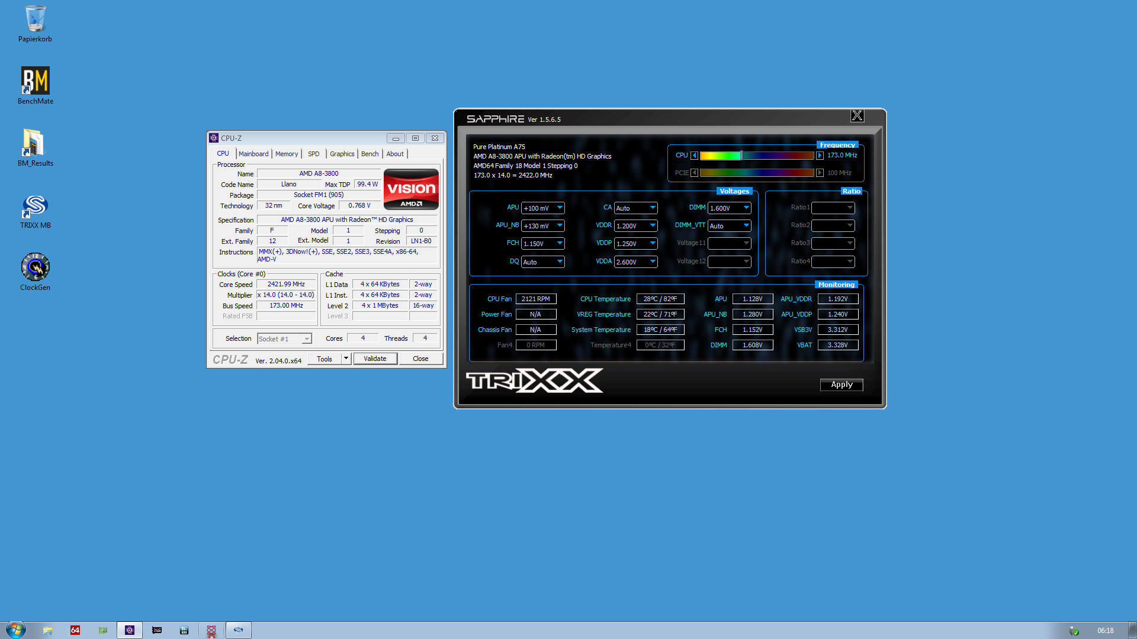Click the Windows Start orb
Viewport: 1137px width, 639px height.
[x=15, y=630]
